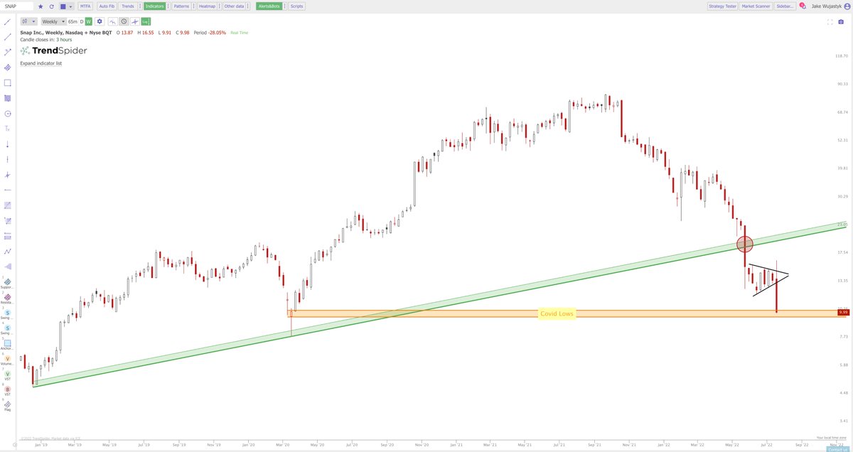Select the Fibonacci retracement tool

click(7, 205)
